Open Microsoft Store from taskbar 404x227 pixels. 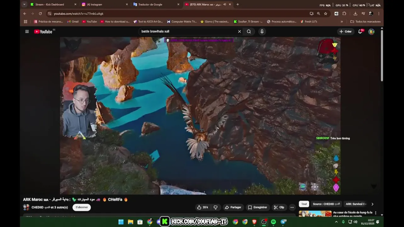point(140,222)
